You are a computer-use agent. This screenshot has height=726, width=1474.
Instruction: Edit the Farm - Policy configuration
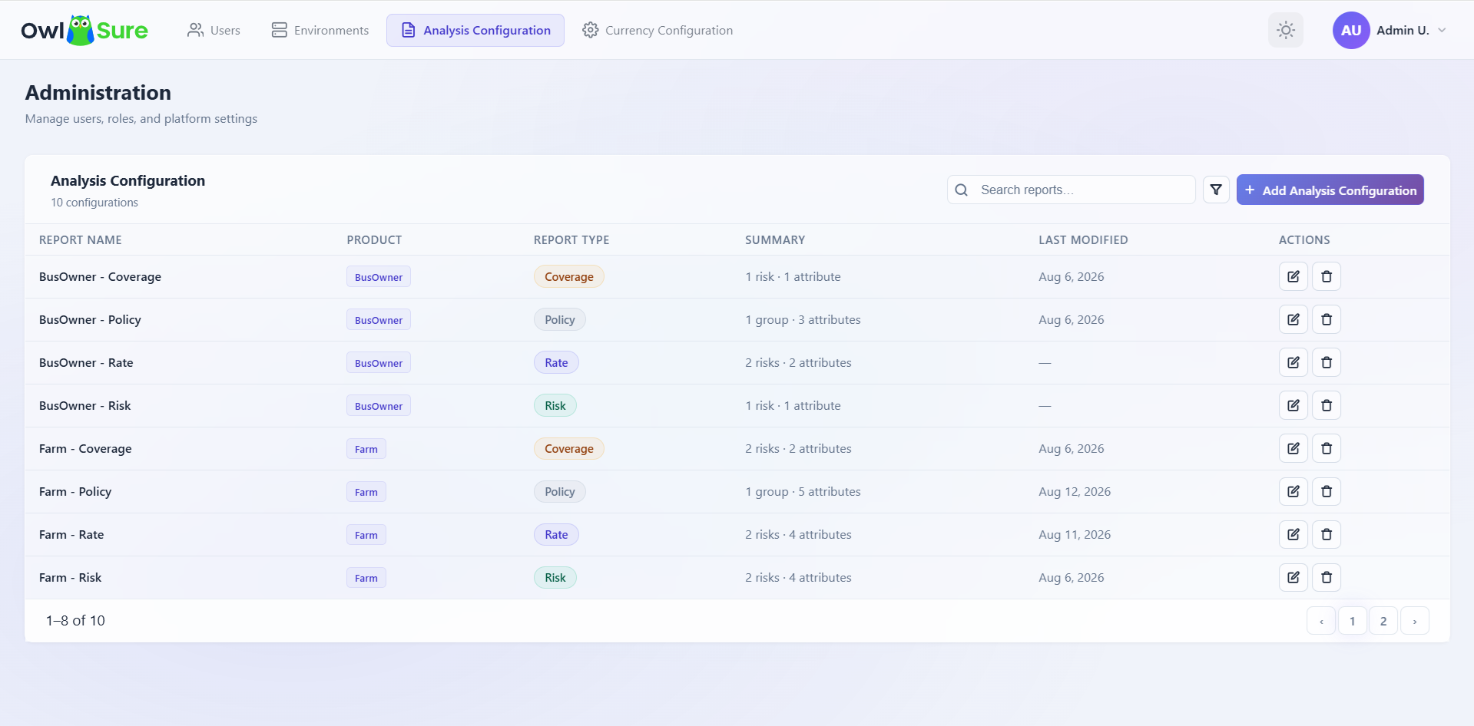coord(1293,491)
